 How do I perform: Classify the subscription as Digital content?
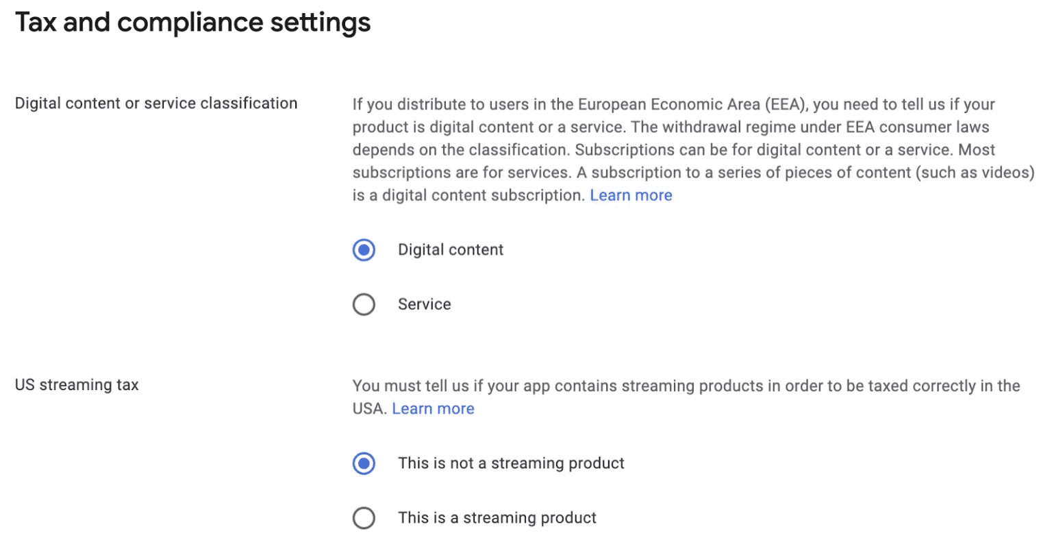[364, 250]
